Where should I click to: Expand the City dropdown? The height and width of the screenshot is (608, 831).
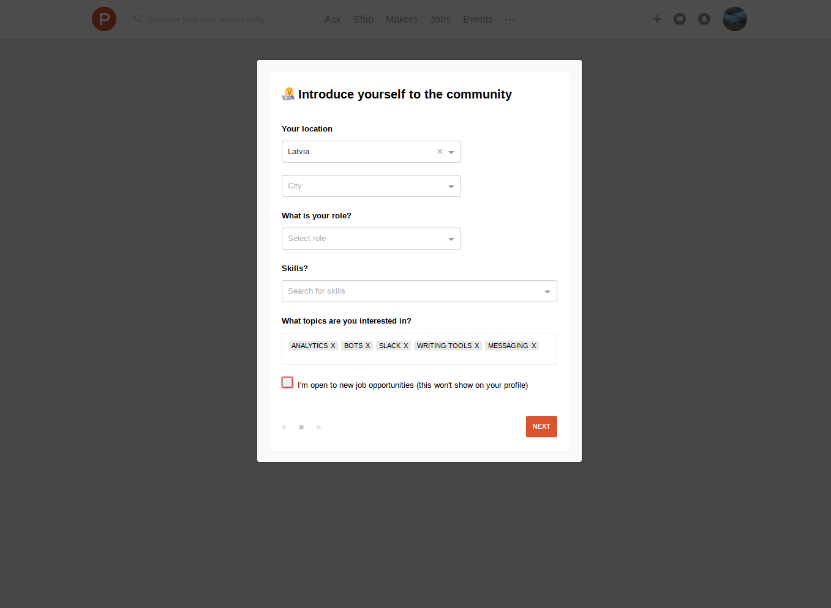coord(371,186)
